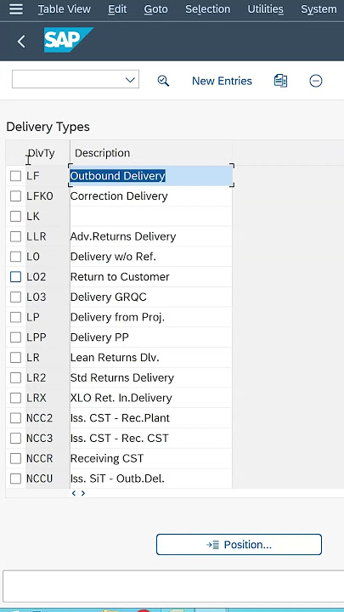Go back using the left arrow
The height and width of the screenshot is (612, 344).
pos(21,41)
